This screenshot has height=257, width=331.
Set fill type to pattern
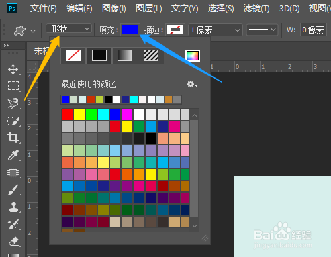tap(151, 55)
